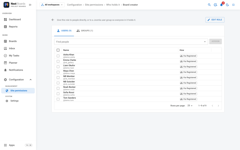This screenshot has width=240, height=150.
Task: Go to the next page arrow
Action: pos(218,106)
